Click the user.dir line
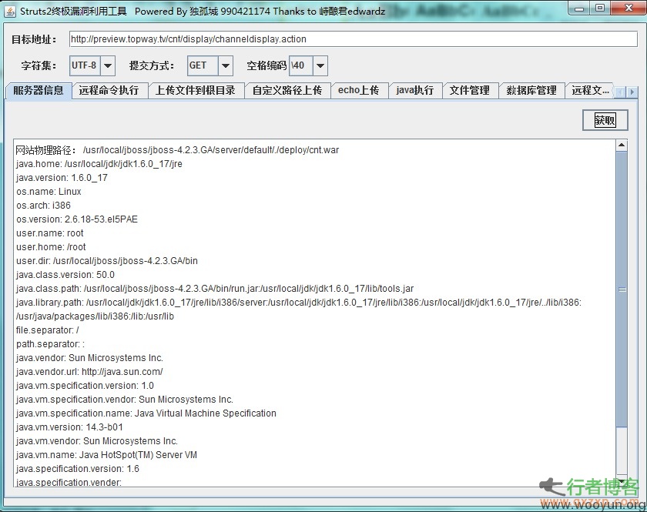Image resolution: width=647 pixels, height=512 pixels. click(107, 261)
